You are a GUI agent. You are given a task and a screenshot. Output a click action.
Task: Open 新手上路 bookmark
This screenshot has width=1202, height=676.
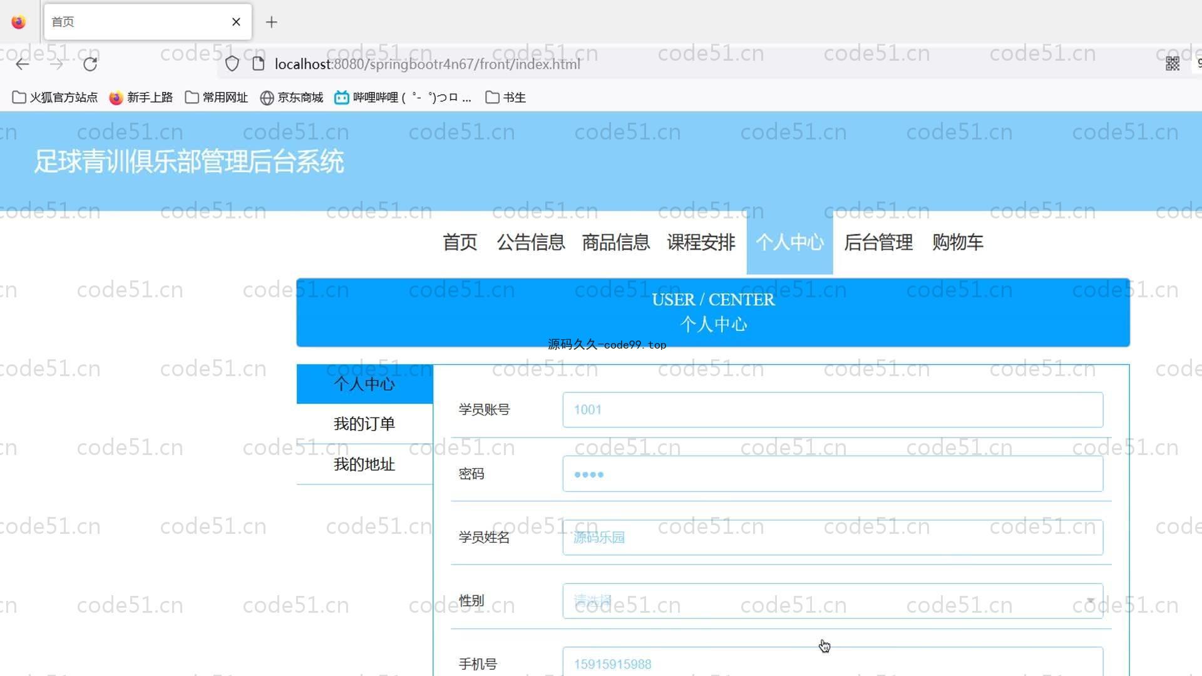[x=141, y=98]
